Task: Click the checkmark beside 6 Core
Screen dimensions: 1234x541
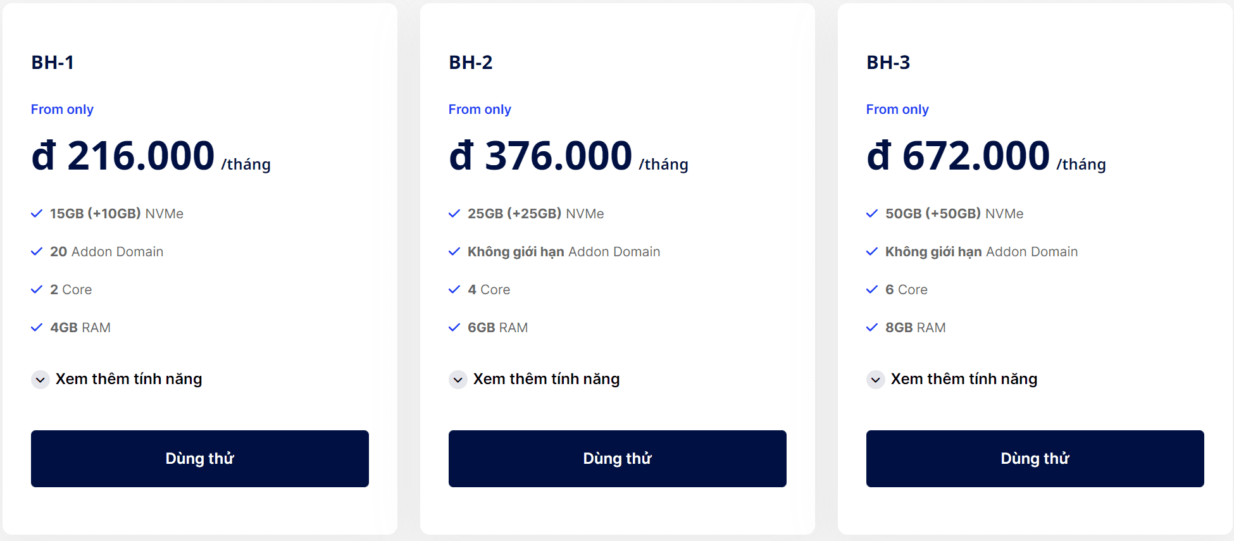Action: pyautogui.click(x=872, y=290)
